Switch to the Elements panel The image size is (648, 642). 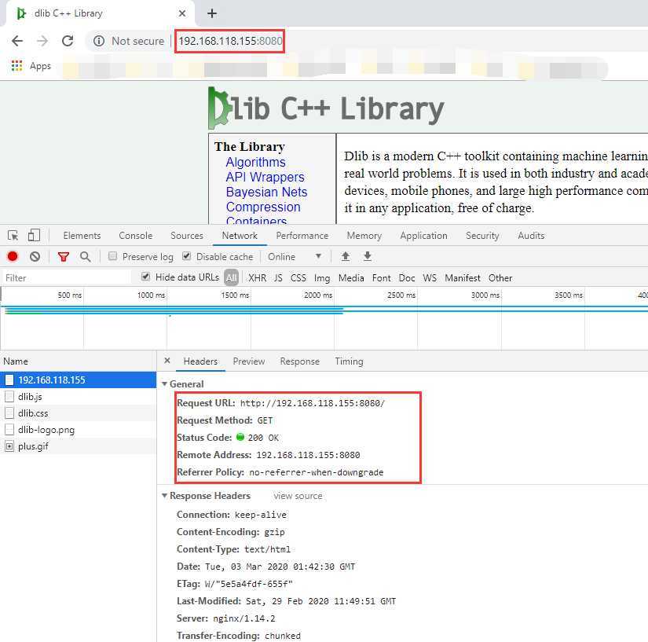(x=82, y=236)
